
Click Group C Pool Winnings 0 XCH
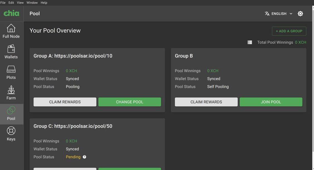click(72, 141)
